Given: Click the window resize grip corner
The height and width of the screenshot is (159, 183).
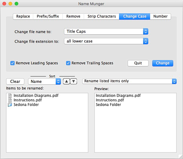Looking at the screenshot, I should coord(180,156).
